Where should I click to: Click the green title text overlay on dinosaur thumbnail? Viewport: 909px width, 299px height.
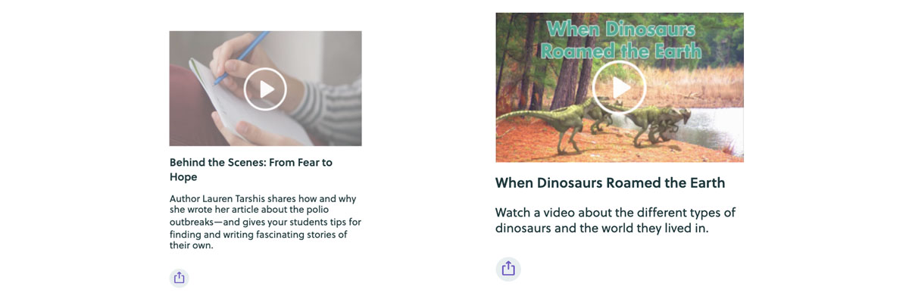point(620,40)
